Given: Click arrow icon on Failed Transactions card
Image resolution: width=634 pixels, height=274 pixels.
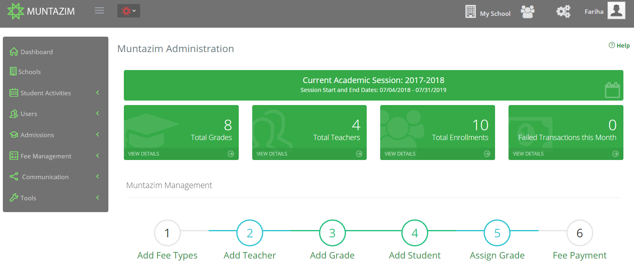Looking at the screenshot, I should (x=615, y=154).
